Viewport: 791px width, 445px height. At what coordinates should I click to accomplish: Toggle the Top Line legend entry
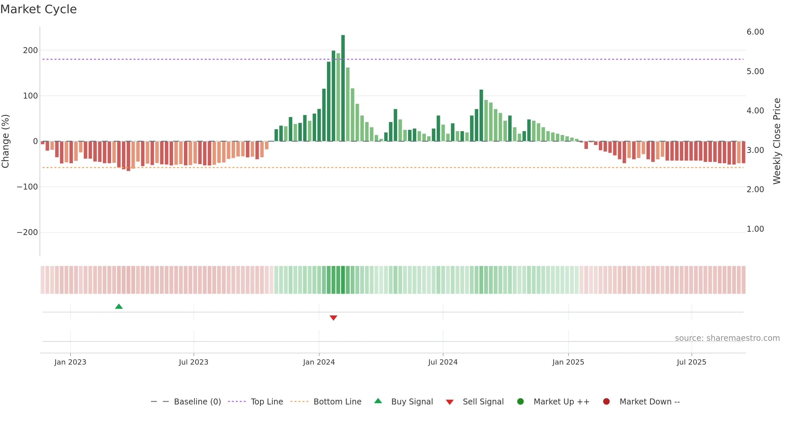255,402
